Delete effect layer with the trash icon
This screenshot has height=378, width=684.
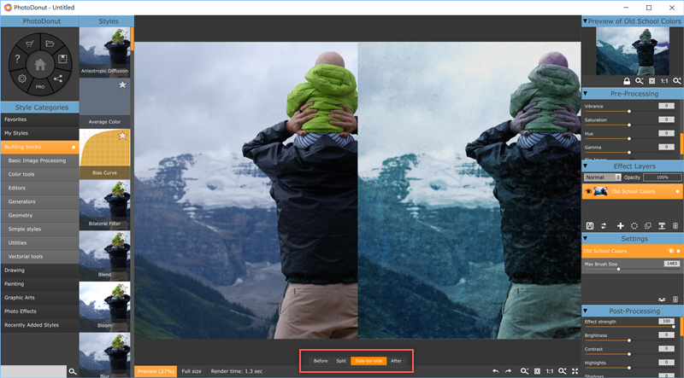click(675, 225)
